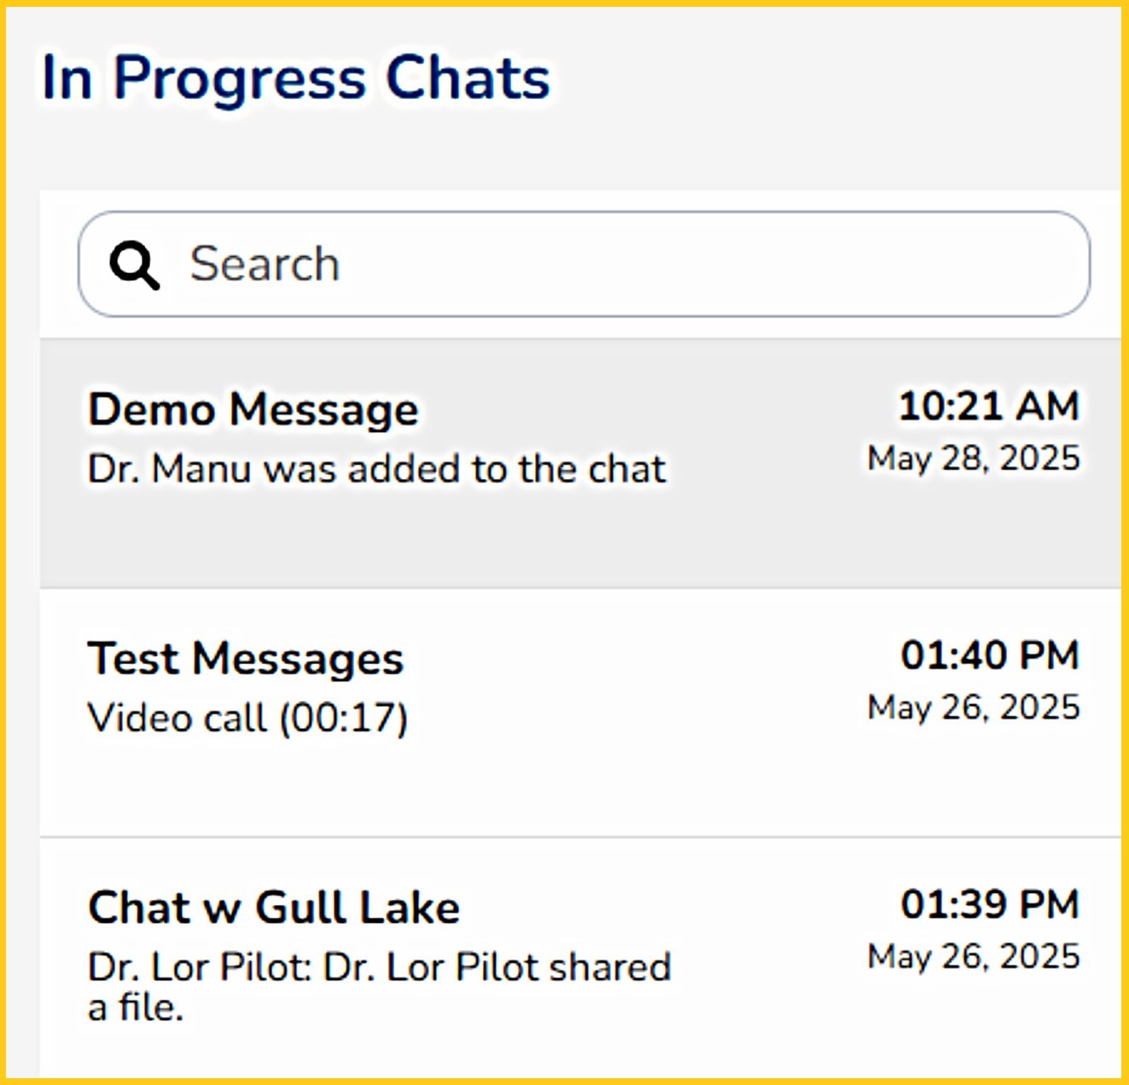The width and height of the screenshot is (1129, 1085).
Task: Click 'Dr. Manu was added to the chat'
Action: [x=376, y=469]
